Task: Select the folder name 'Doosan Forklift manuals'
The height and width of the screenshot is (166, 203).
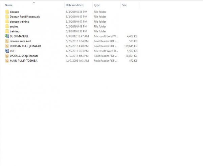Action: click(25, 17)
